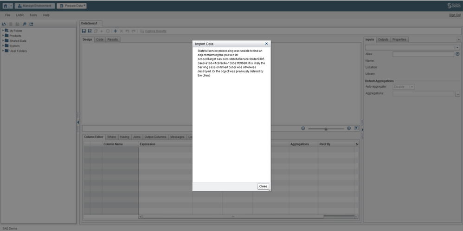Click the greyed-out third icon in the folder toolbar
Viewport: 463px width, 231px height.
point(18,24)
